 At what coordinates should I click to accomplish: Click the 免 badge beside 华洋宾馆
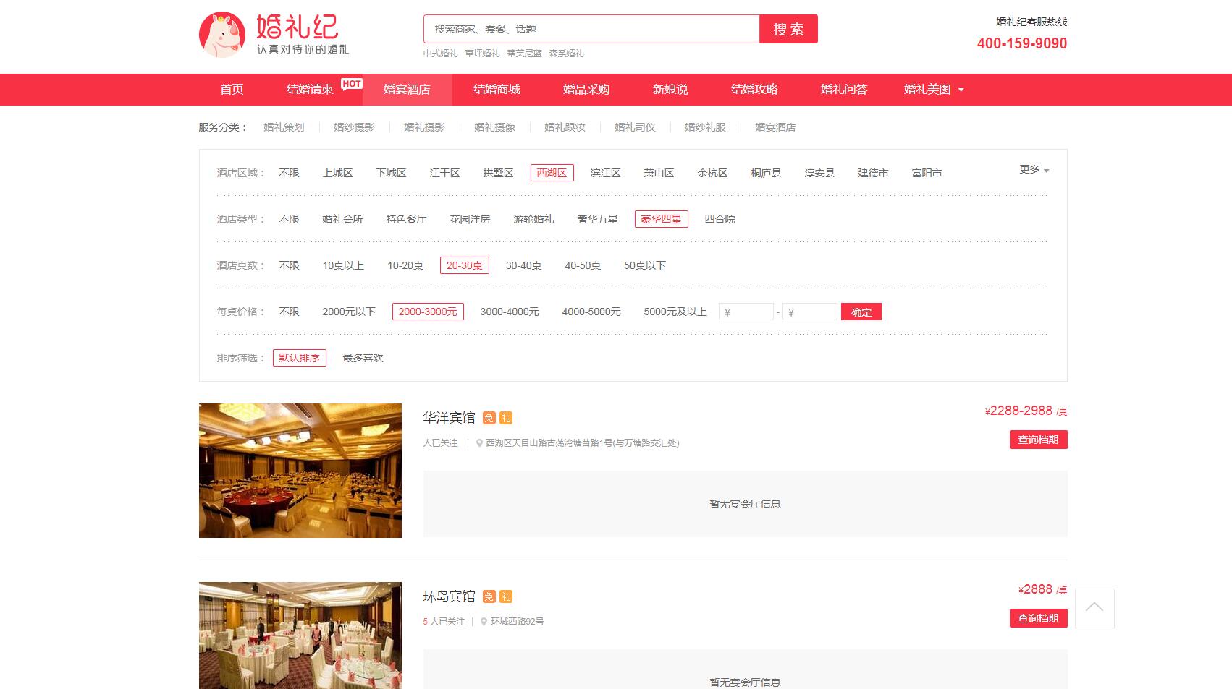tap(489, 418)
